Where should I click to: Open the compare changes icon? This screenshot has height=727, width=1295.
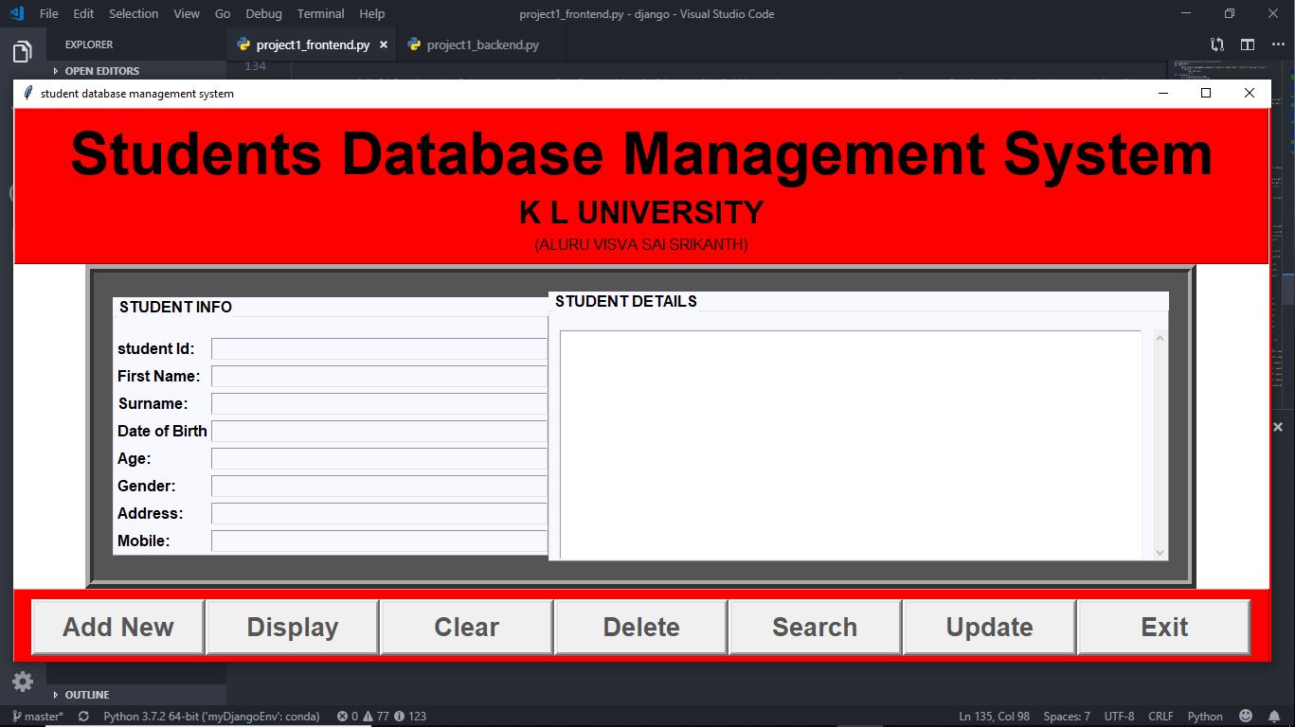tap(1217, 44)
